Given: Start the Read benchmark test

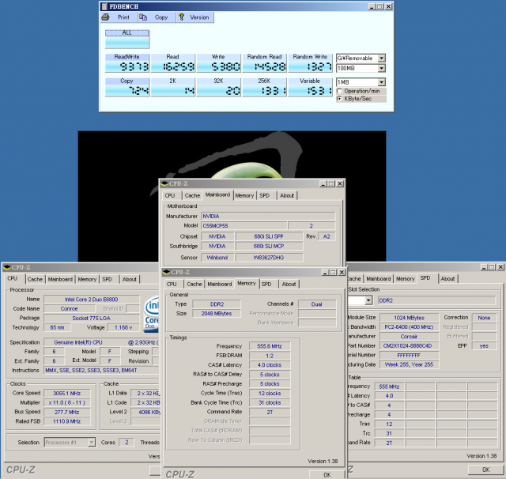Looking at the screenshot, I should 173,63.
